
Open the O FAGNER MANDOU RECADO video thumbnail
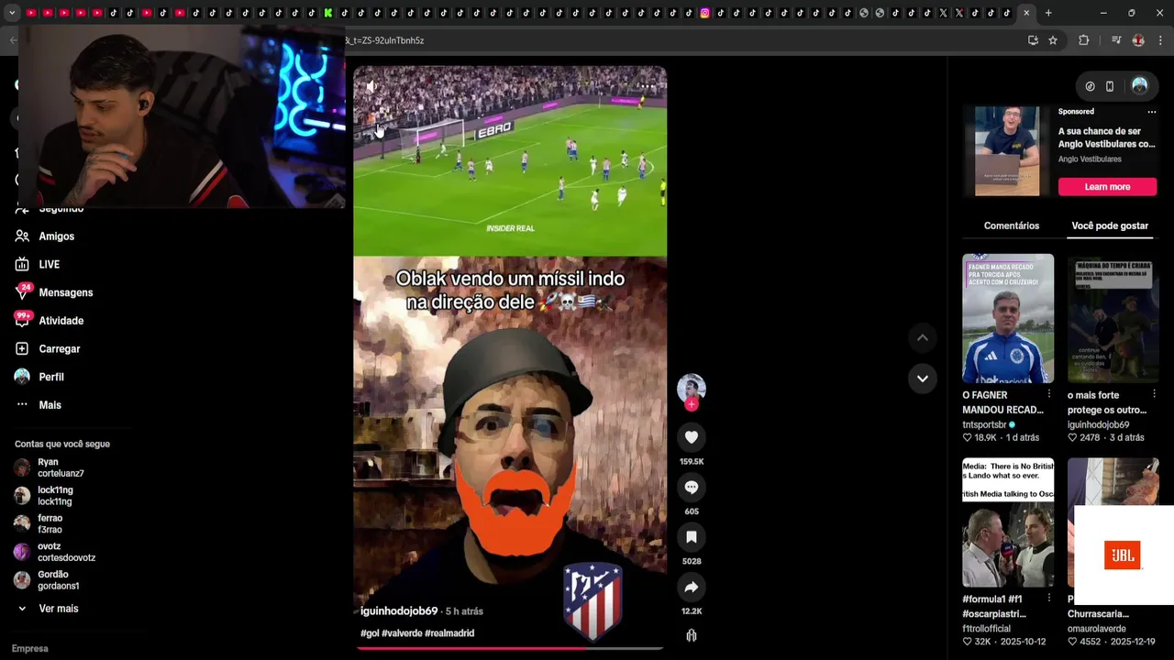pos(1008,318)
